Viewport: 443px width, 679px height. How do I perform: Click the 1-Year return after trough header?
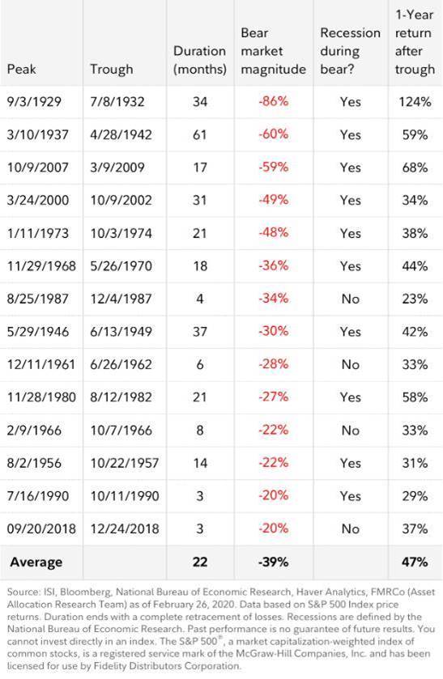point(415,41)
